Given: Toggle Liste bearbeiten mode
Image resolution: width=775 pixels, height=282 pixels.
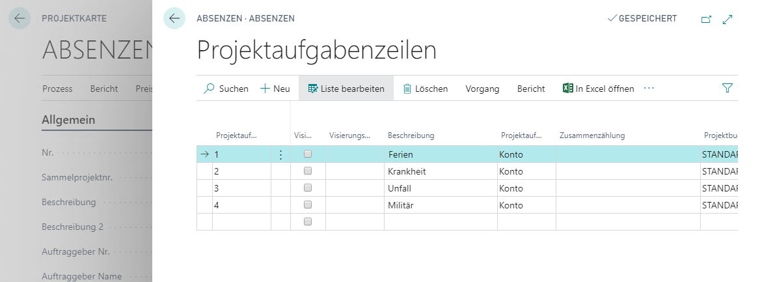Looking at the screenshot, I should tap(346, 89).
